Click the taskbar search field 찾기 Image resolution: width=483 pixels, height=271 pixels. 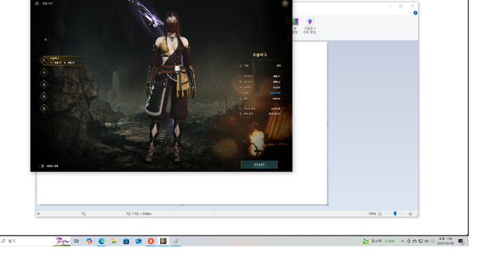pos(27,241)
